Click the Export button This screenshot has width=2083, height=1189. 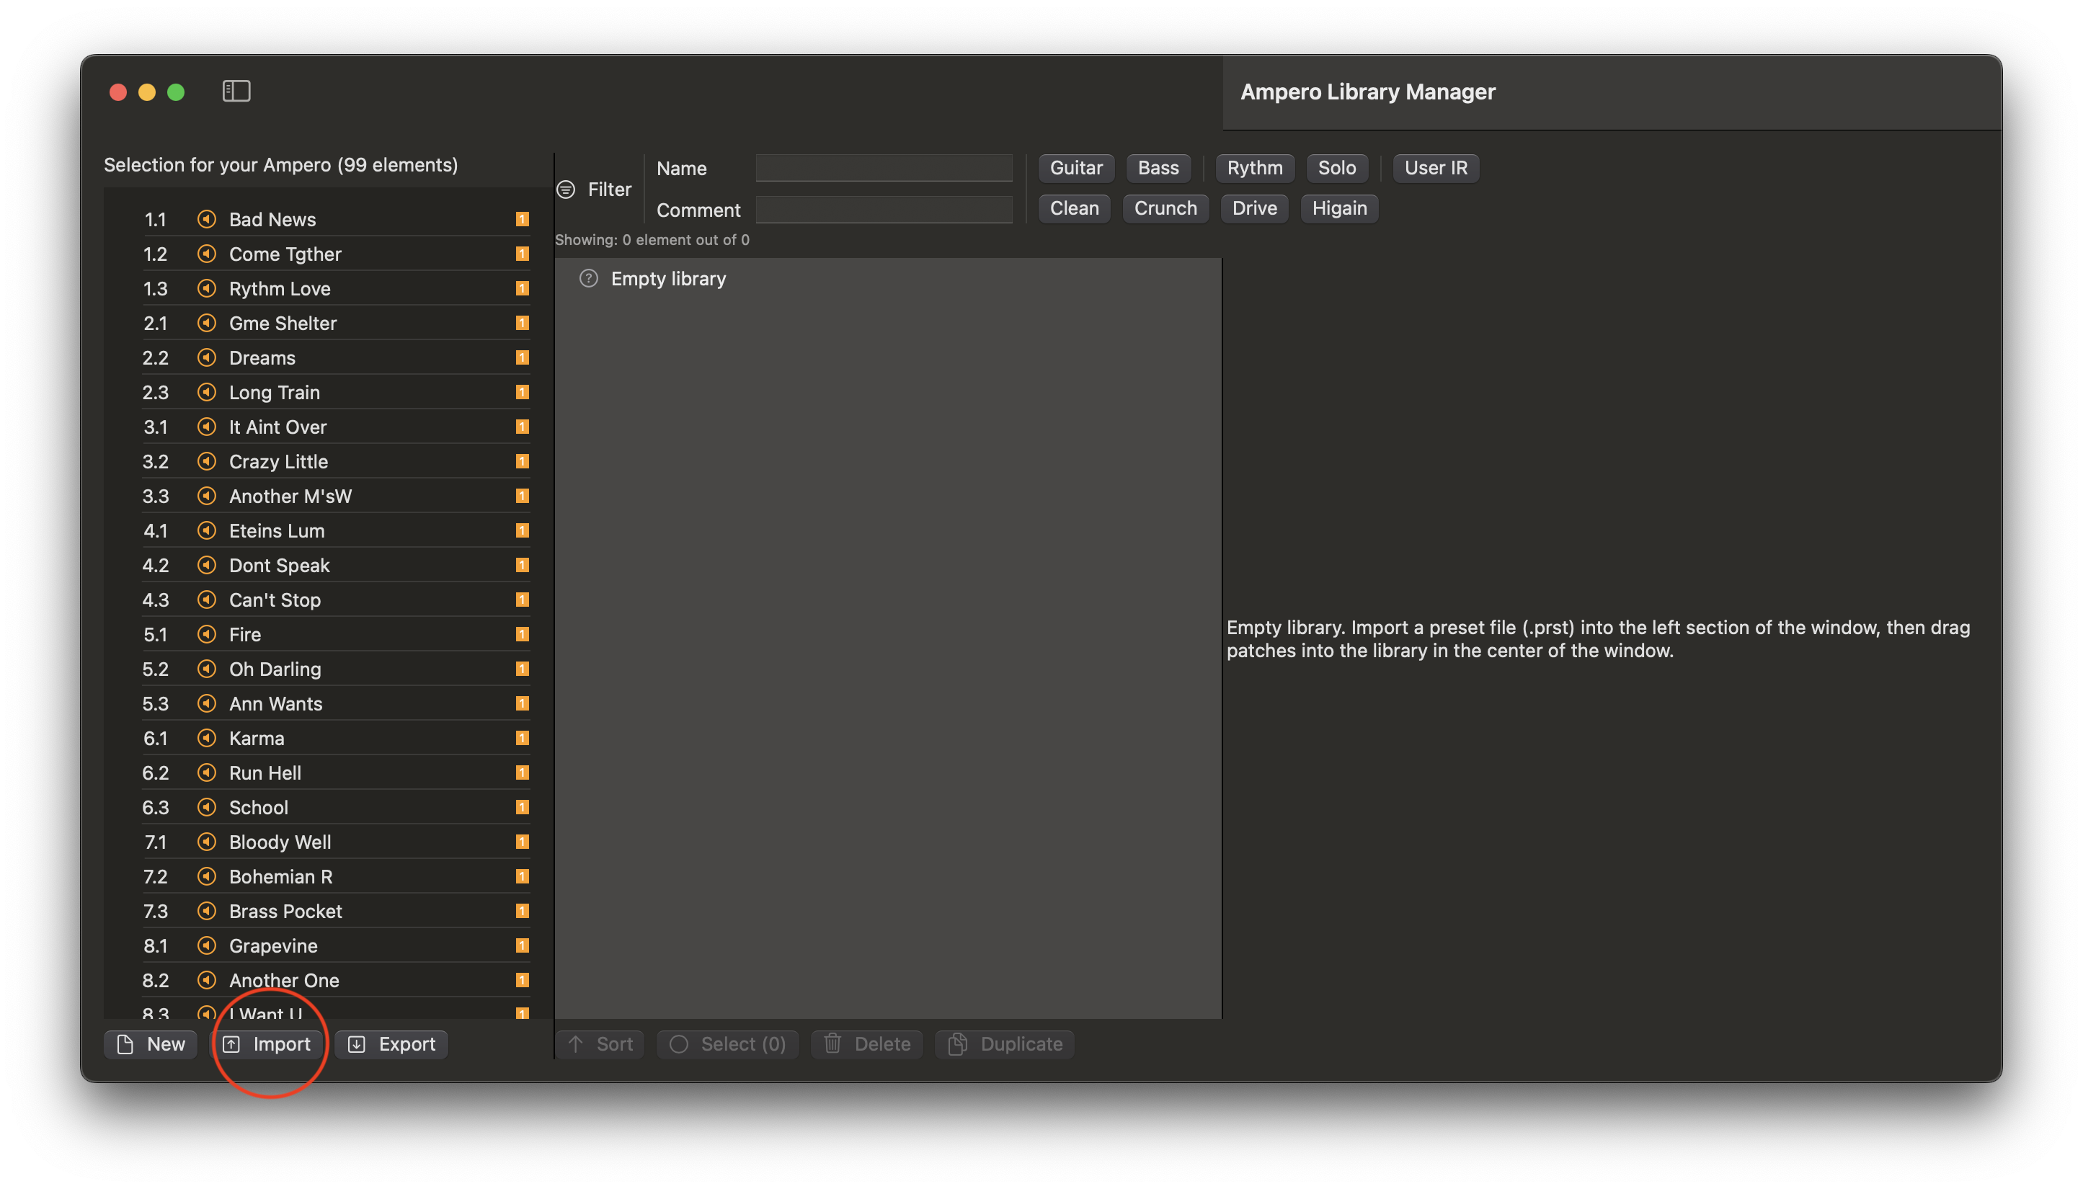tap(391, 1043)
